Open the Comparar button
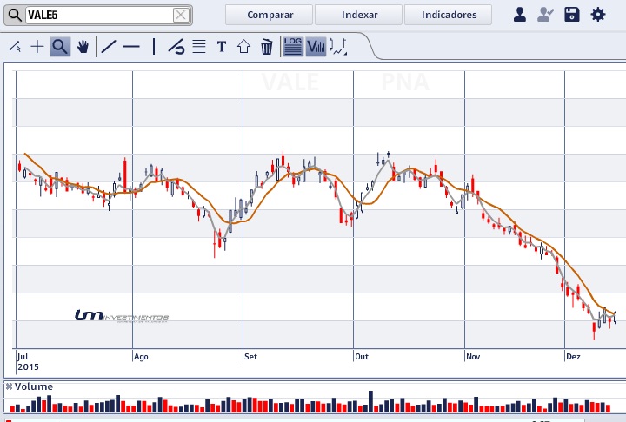626x422 pixels. [x=269, y=15]
